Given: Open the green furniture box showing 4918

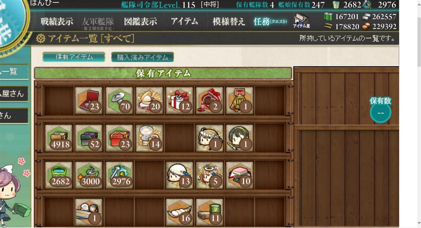Looking at the screenshot, I should [59, 138].
